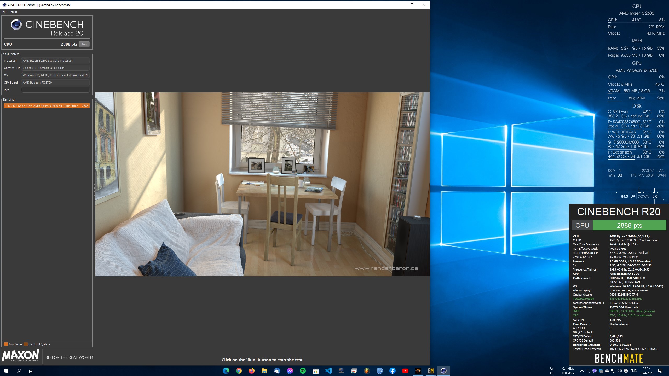Launch Google Chrome from taskbar
Screen dimensions: 669x376
tap(239, 371)
